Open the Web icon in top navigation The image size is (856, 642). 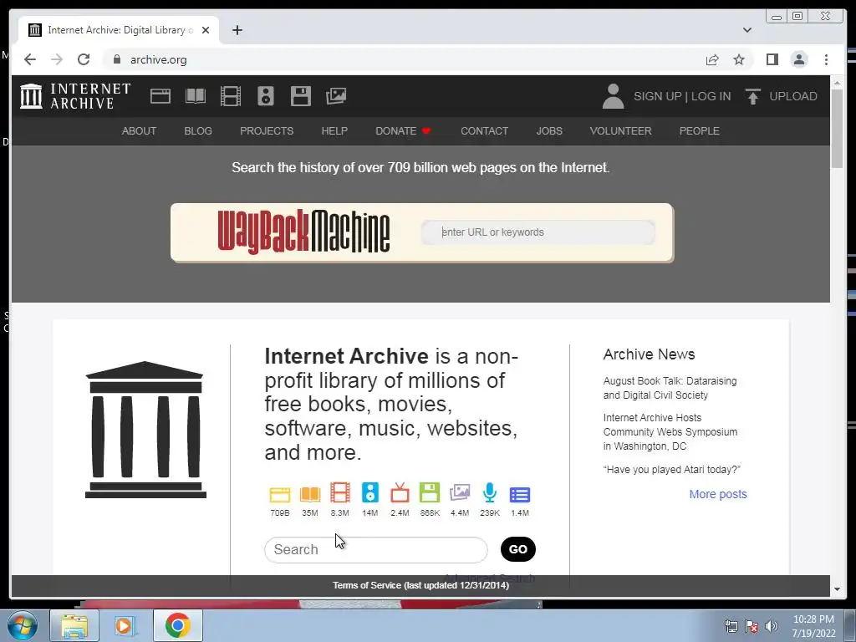pos(160,96)
